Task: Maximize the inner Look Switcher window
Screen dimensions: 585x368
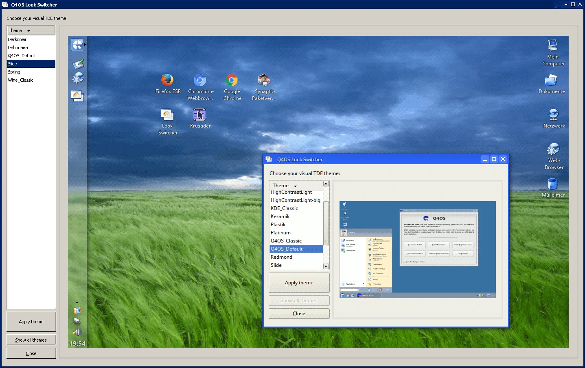Action: [494, 159]
